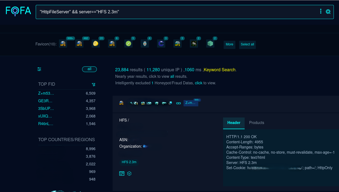This screenshot has height=192, width=339.
Task: Click the 'HFS /' result title
Action: [x=124, y=120]
